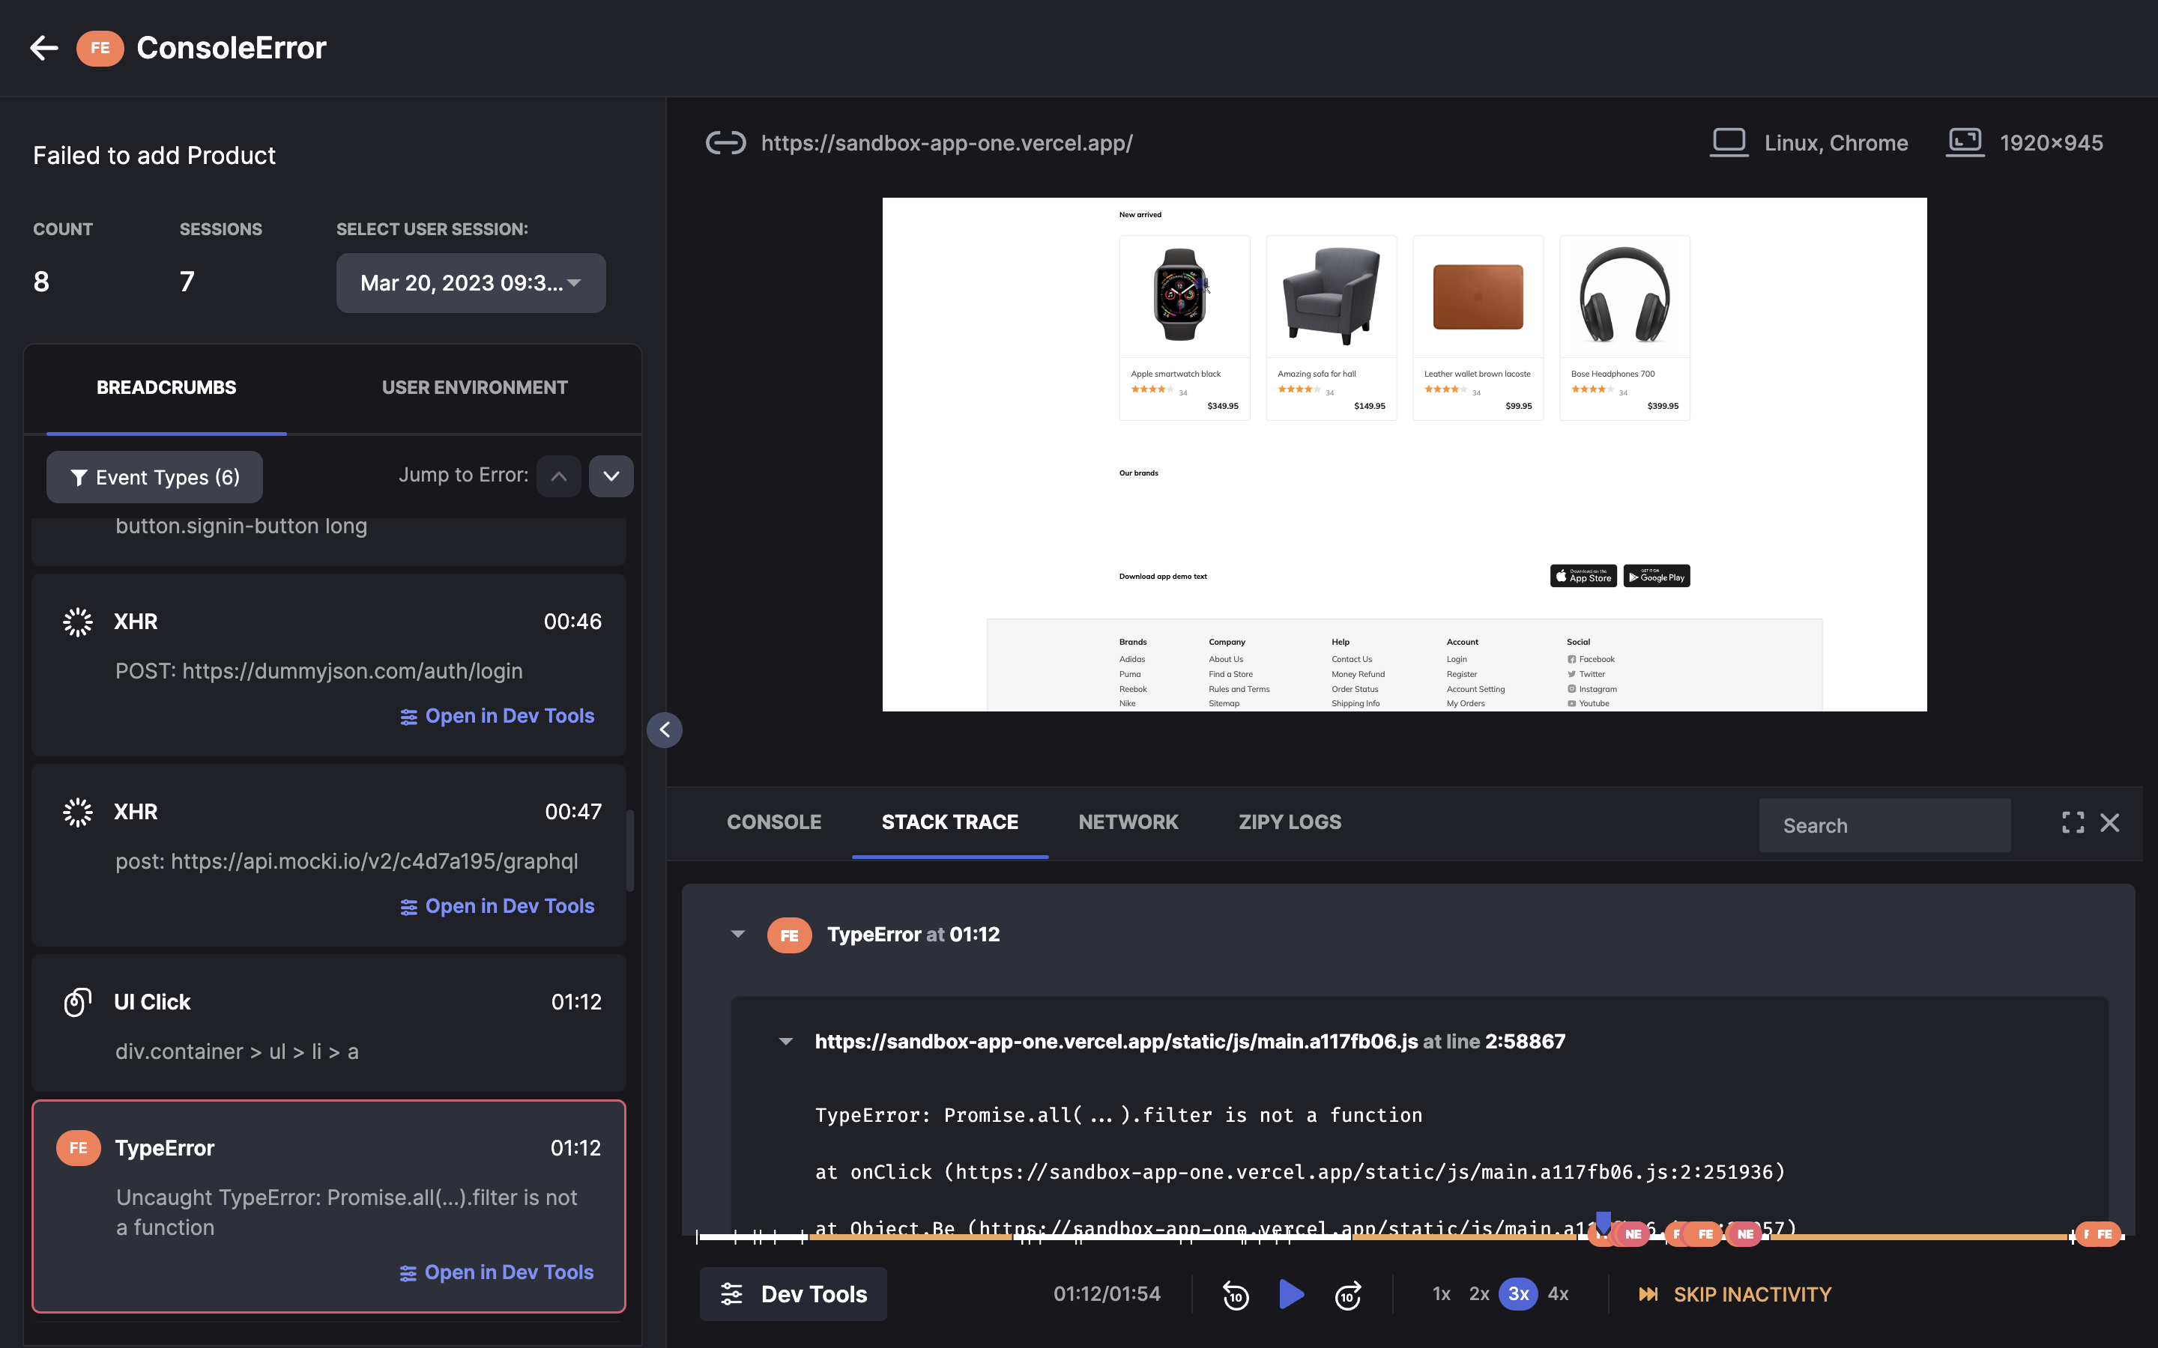The width and height of the screenshot is (2158, 1348).
Task: Collapse the TypeError at 01:12 entry
Action: point(737,935)
